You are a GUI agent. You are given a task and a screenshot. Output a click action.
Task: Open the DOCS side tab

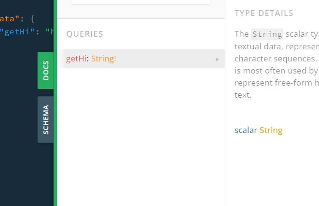[x=45, y=70]
